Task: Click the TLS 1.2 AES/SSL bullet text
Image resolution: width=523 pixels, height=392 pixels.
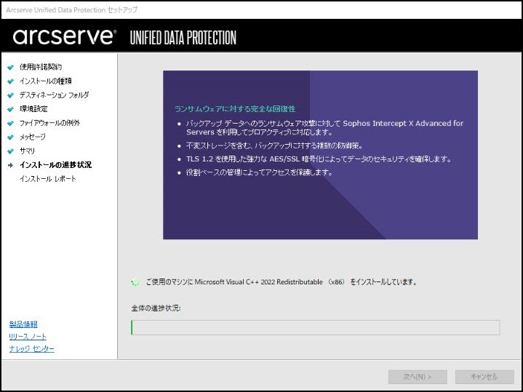Action: tap(319, 159)
